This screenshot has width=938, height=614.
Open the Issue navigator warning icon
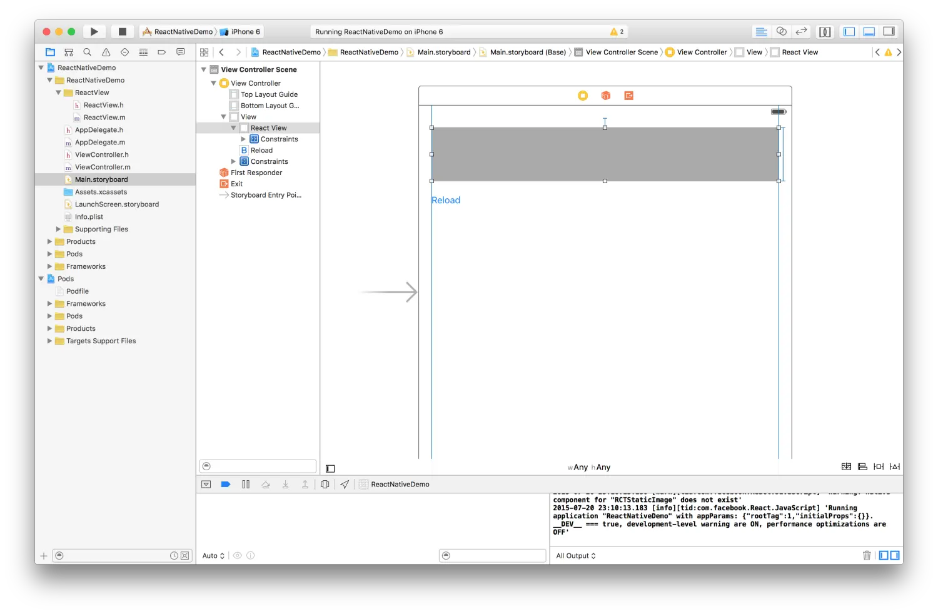[x=106, y=53]
